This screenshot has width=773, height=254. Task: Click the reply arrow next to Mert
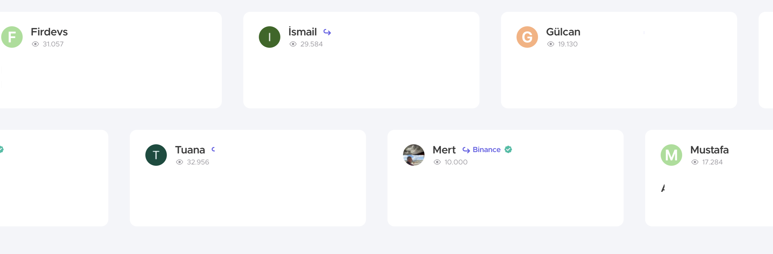pyautogui.click(x=466, y=150)
